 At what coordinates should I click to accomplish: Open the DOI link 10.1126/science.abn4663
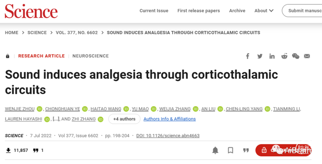coord(168,136)
